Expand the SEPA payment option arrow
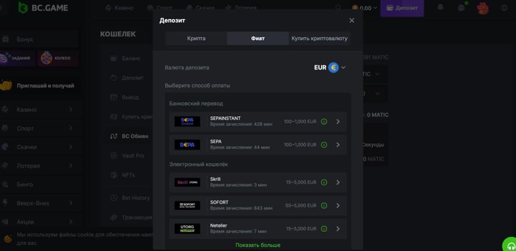Viewport: 516px width, 251px height. (x=338, y=145)
